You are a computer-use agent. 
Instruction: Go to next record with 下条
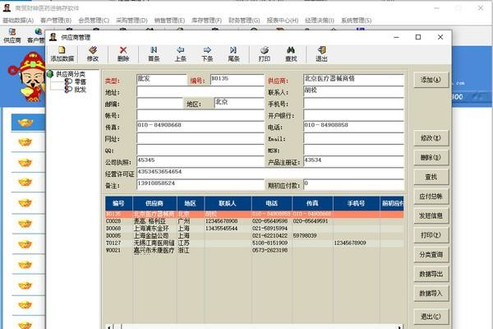[207, 54]
